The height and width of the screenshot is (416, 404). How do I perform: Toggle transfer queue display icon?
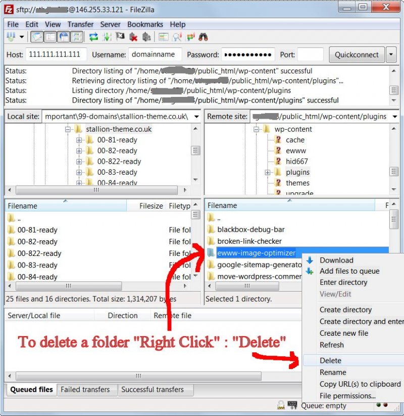(77, 37)
